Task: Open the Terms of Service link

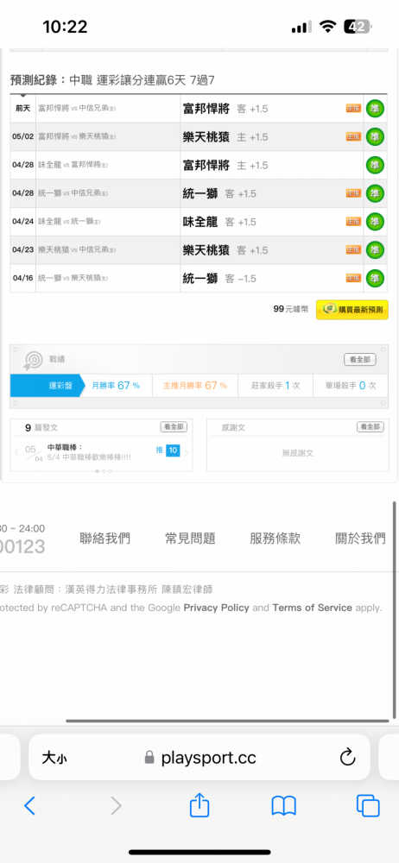Action: pos(312,608)
